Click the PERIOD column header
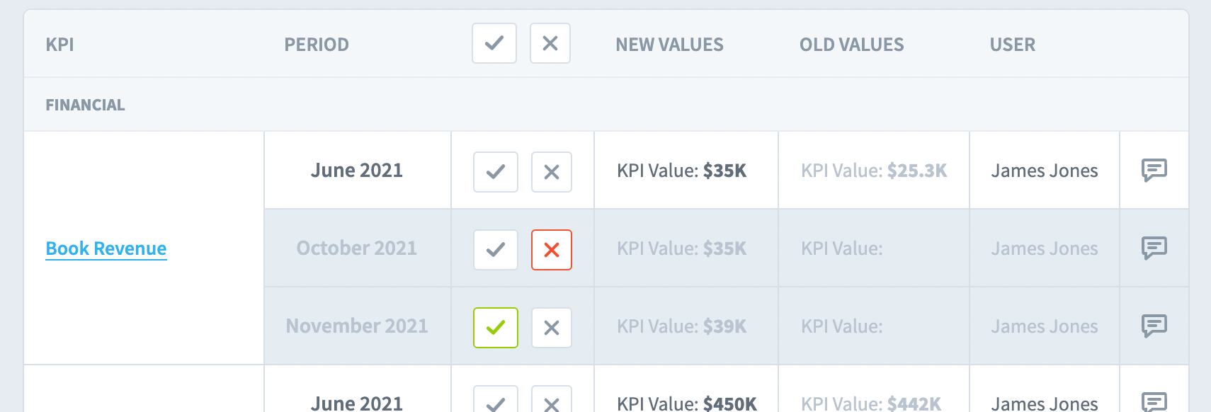The image size is (1211, 412). click(x=317, y=45)
